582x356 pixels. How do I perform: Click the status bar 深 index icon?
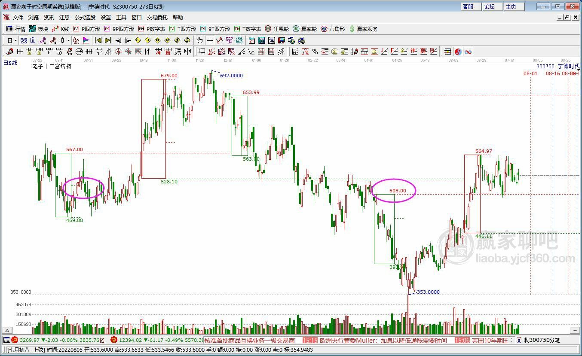coord(114,340)
